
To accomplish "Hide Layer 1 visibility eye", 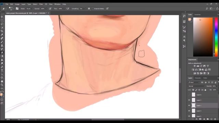I will click(189, 106).
